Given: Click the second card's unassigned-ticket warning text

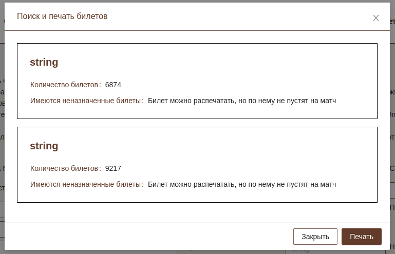Looking at the screenshot, I should tap(242, 184).
